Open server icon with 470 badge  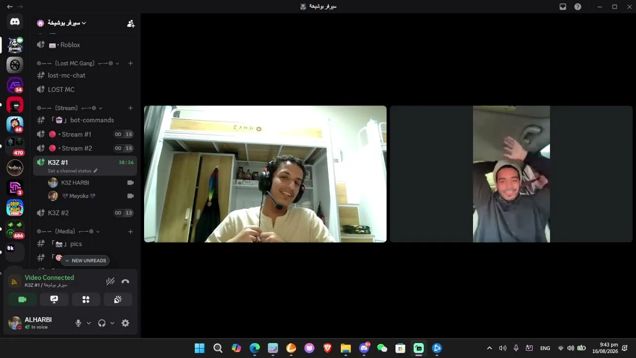tap(15, 147)
